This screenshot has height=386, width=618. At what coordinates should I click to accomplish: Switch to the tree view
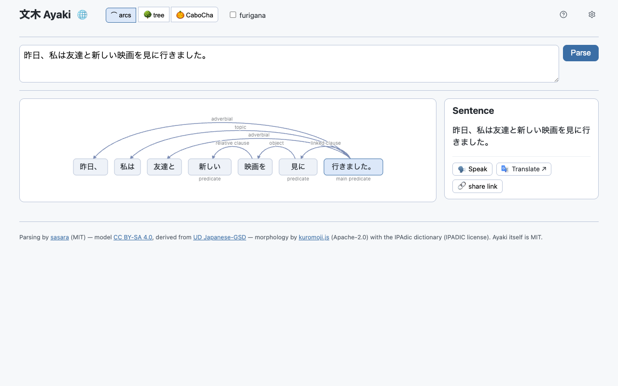tap(154, 15)
